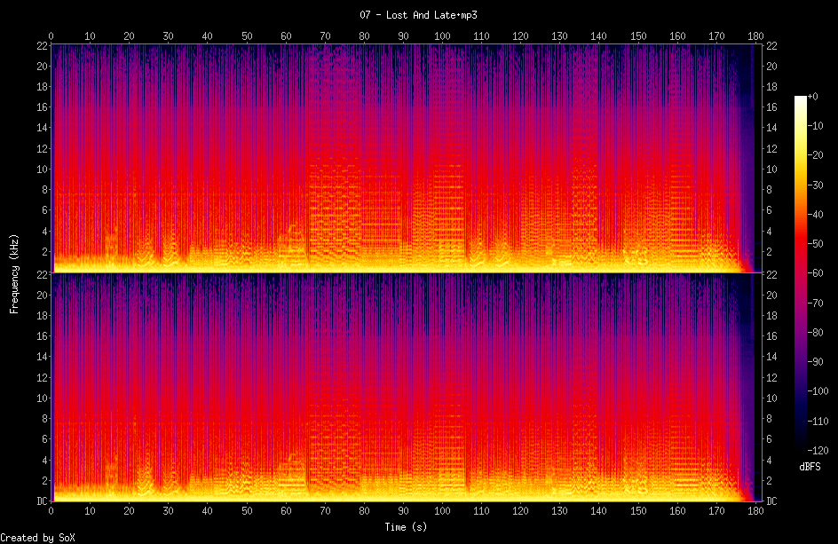This screenshot has width=838, height=544.
Task: Click the 'Time (s)' axis label
Action: click(x=407, y=527)
